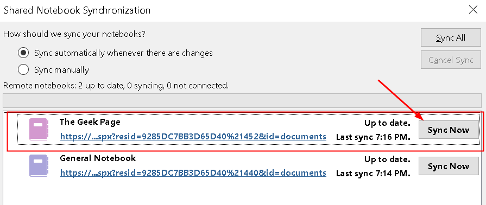Select the General Notebook title

pyautogui.click(x=98, y=158)
